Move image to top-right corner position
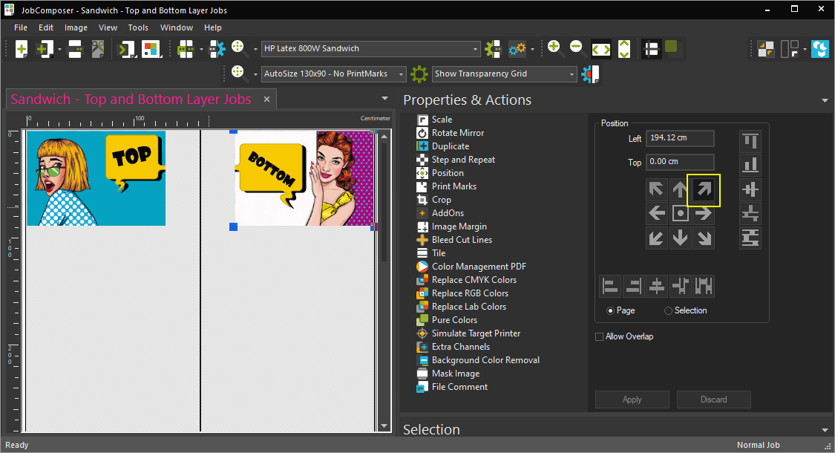 point(704,189)
